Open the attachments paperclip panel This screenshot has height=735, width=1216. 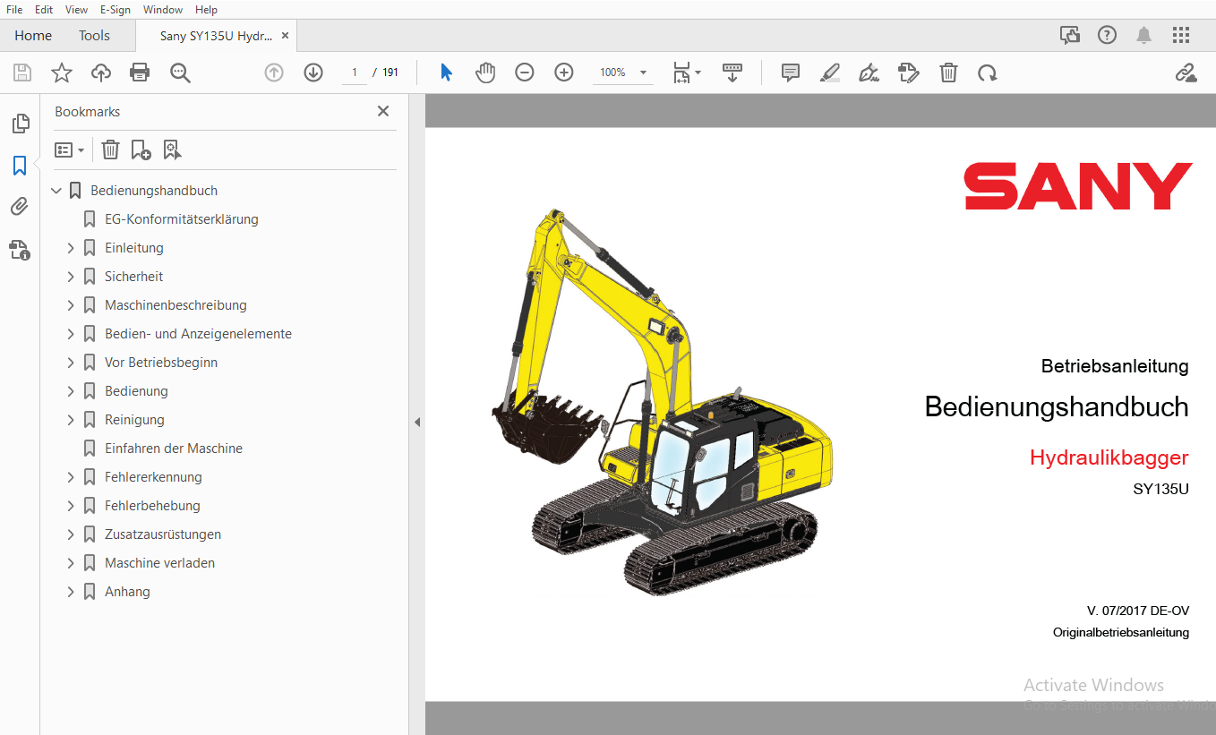pos(20,207)
